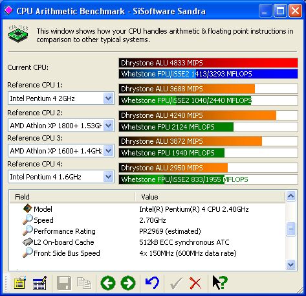Open the AMD Athlon XP 1600+ dropdown
306x296 pixels.
[109, 151]
